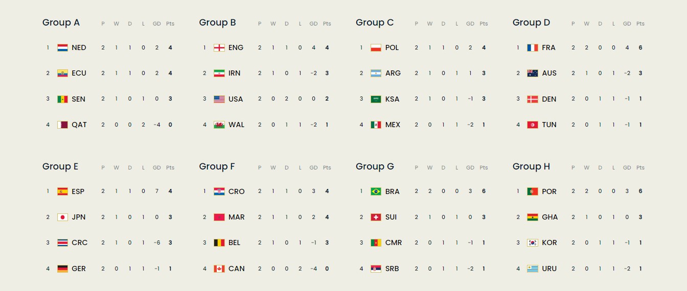The height and width of the screenshot is (291, 687).
Task: Open the Group F heading
Action: click(x=217, y=166)
